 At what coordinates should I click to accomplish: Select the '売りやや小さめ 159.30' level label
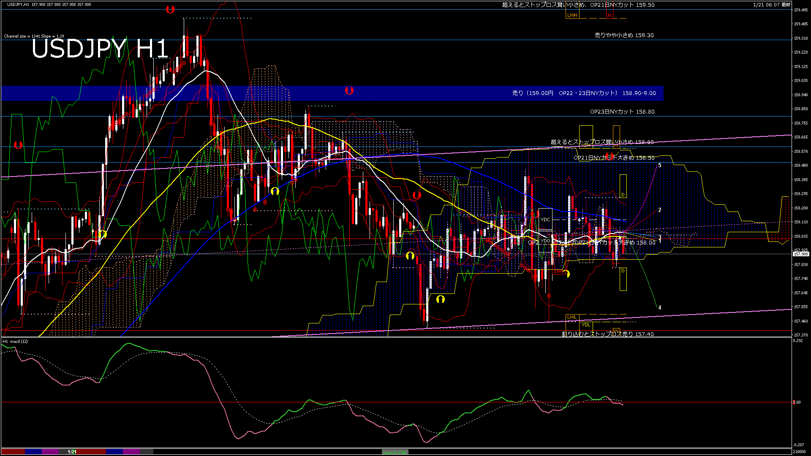[x=624, y=35]
